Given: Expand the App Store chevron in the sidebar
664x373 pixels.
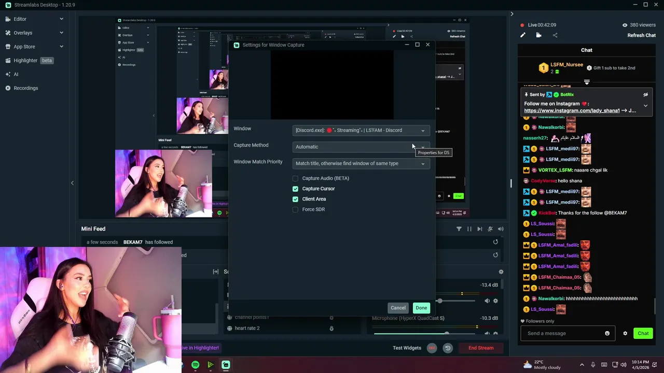Looking at the screenshot, I should click(61, 47).
